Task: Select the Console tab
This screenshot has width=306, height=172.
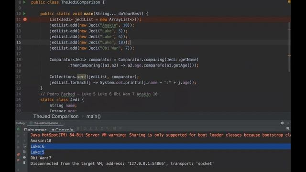Action: (x=63, y=129)
